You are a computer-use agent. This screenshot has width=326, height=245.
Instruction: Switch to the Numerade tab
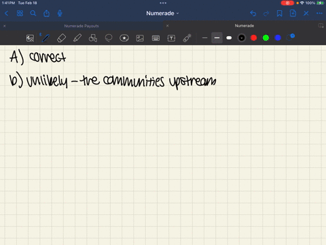(x=244, y=26)
